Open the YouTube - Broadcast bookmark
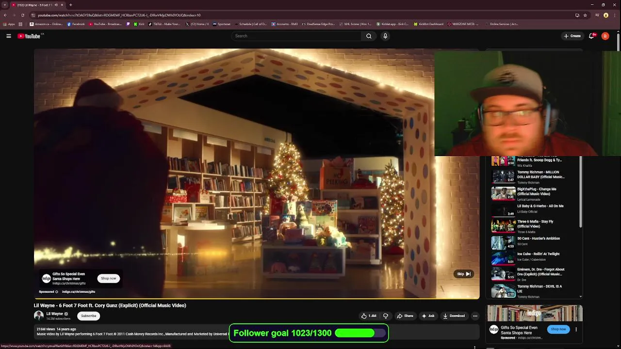The width and height of the screenshot is (621, 349). 105,24
